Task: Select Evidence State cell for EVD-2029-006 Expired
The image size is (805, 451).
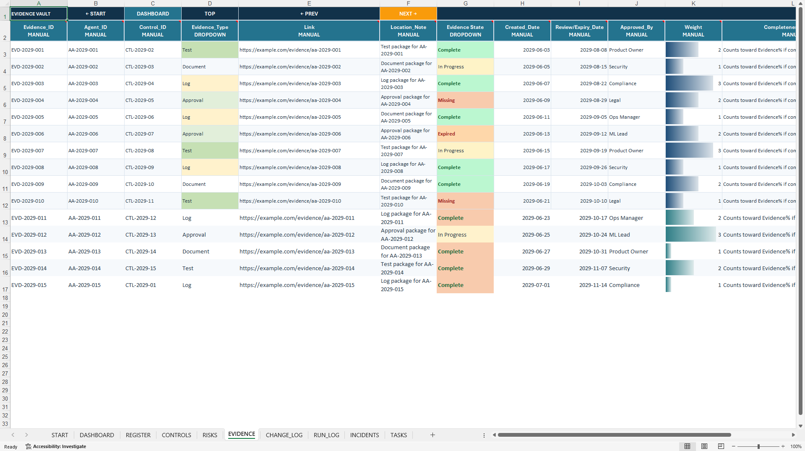Action: pos(465,134)
